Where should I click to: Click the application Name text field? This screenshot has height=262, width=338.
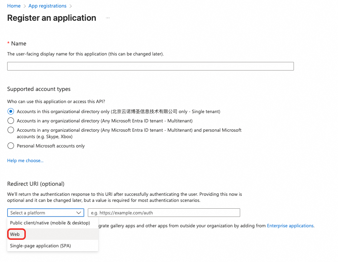(151, 66)
